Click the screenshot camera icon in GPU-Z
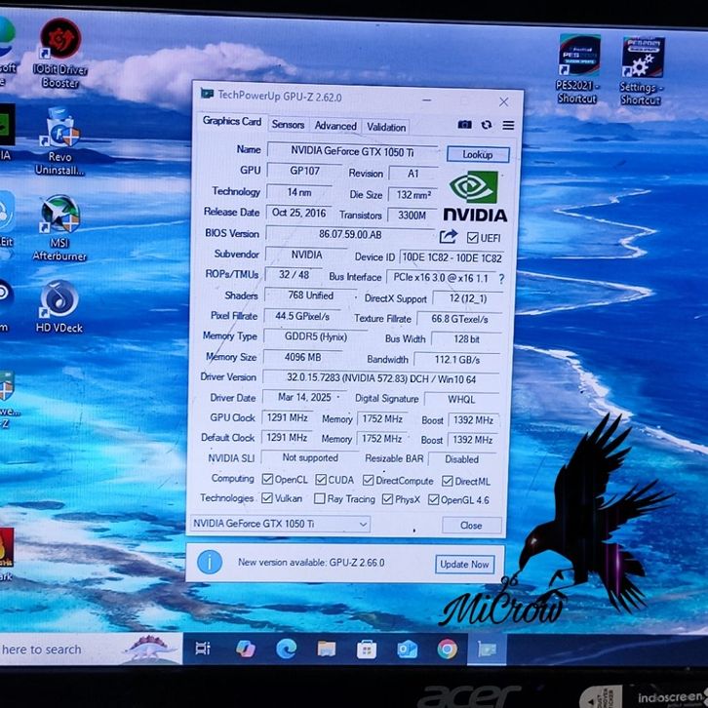This screenshot has height=708, width=708. pyautogui.click(x=465, y=125)
